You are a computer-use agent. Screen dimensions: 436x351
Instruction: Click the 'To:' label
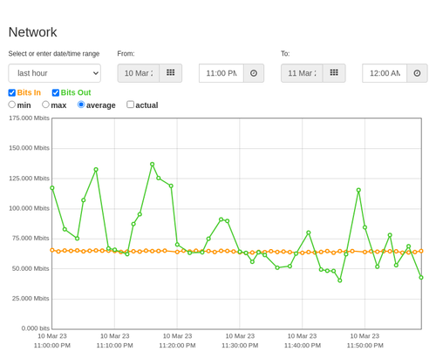coord(285,54)
